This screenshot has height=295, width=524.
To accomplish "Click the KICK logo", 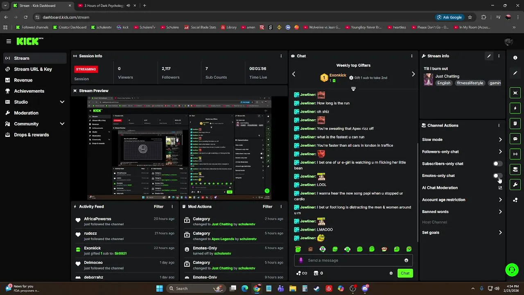I will (29, 41).
